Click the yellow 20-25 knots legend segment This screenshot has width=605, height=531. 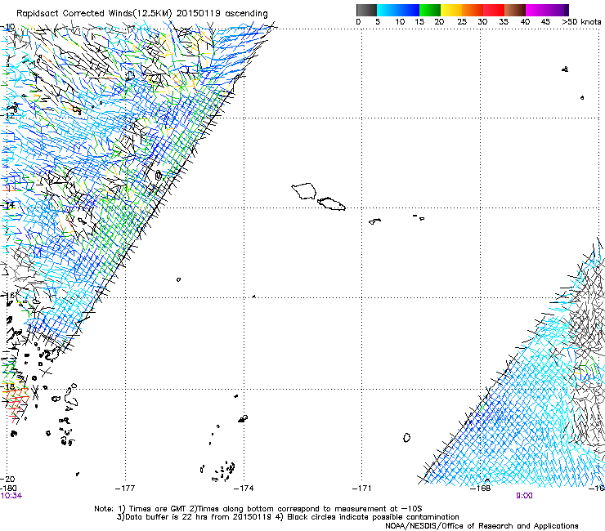tap(451, 10)
